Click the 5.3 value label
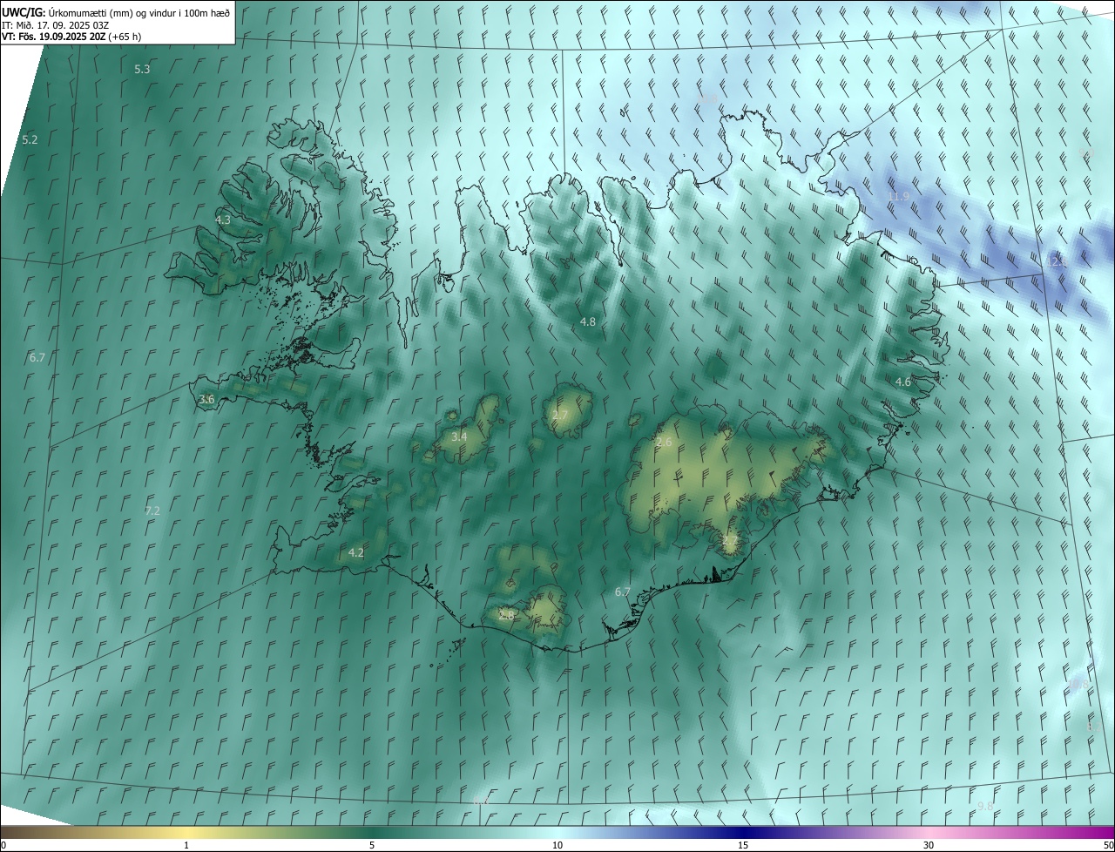The image size is (1115, 852). pos(142,69)
